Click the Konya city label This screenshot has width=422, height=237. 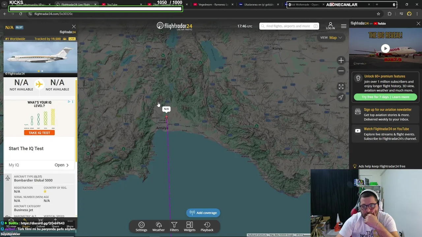click(x=278, y=48)
